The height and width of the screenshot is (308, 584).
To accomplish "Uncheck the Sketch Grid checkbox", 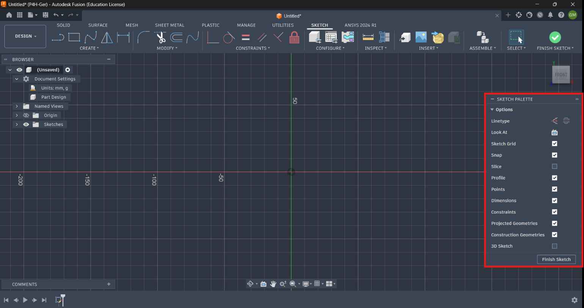I will click(554, 144).
